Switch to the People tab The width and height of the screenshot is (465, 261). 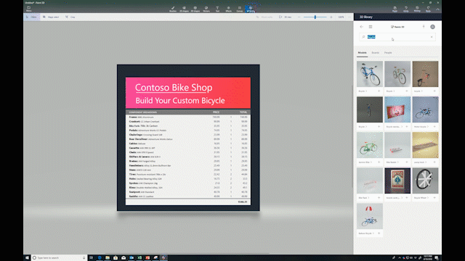click(x=388, y=53)
